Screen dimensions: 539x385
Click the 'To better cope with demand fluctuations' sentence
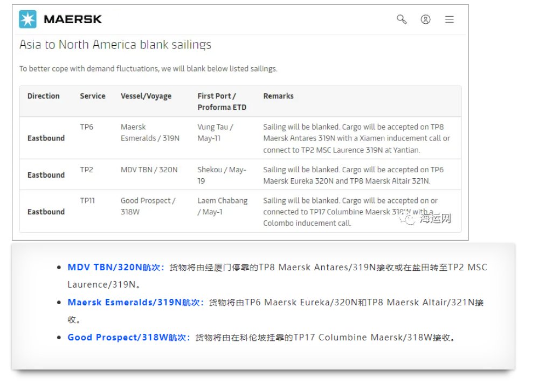pos(148,69)
